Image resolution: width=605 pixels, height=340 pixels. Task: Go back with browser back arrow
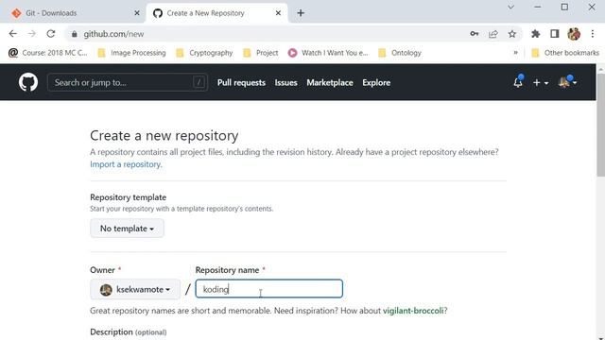[x=12, y=34]
